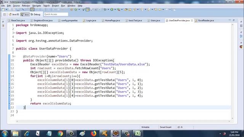Click the Previous Annotation toolbar icon

[x=149, y=10]
